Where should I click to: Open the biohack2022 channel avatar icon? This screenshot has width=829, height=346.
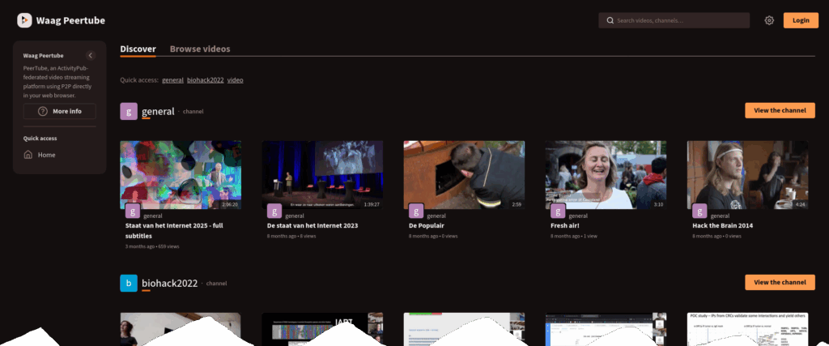pyautogui.click(x=128, y=283)
